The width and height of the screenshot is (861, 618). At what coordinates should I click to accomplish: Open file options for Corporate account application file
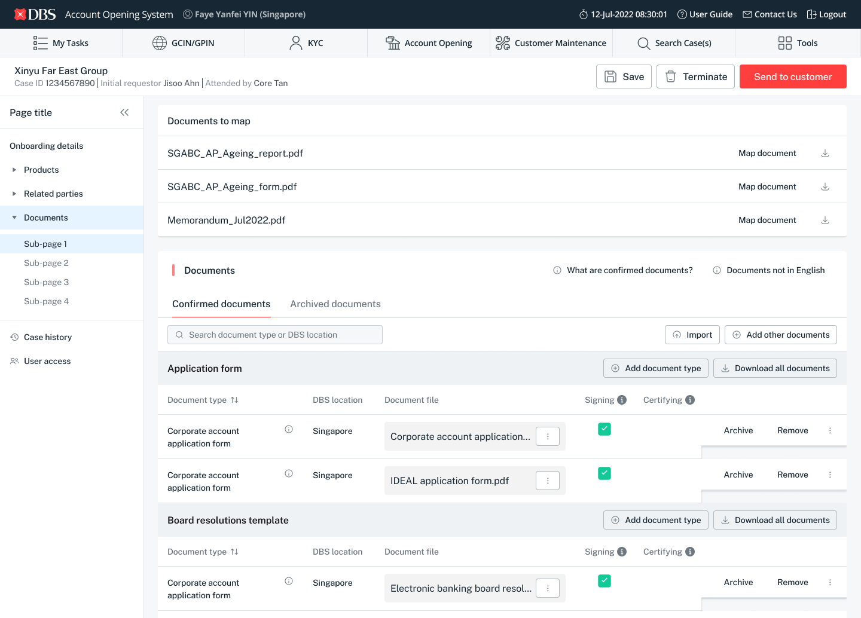point(548,436)
